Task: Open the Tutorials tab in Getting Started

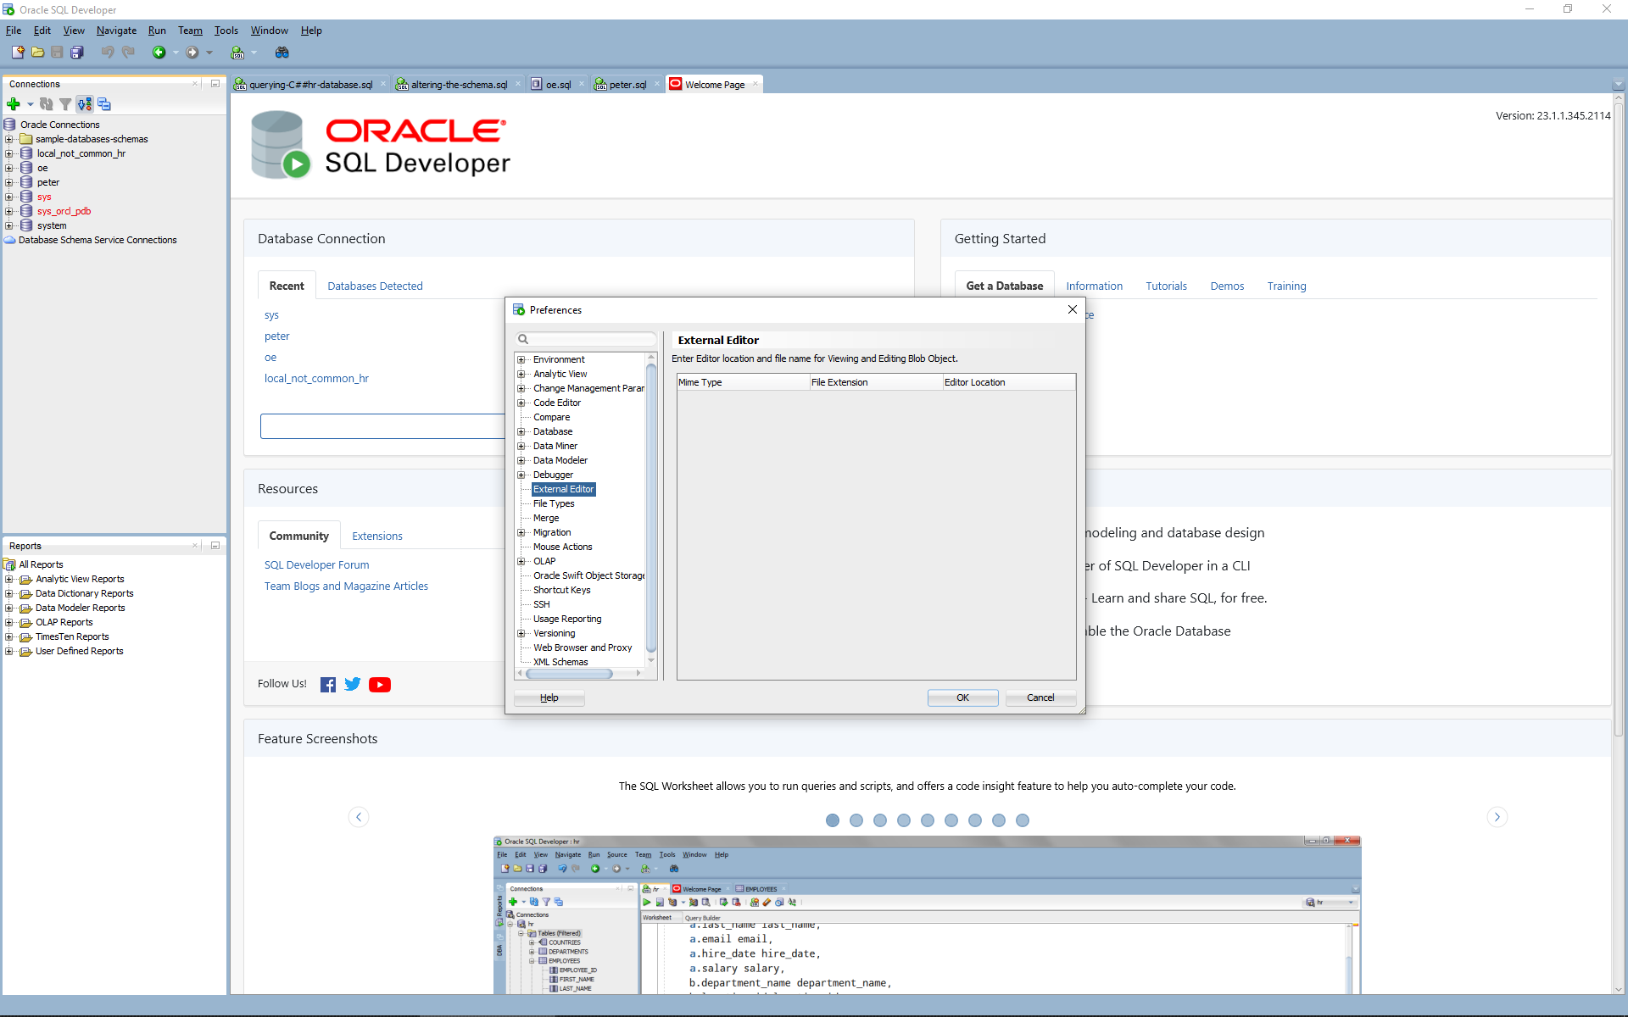Action: point(1166,286)
